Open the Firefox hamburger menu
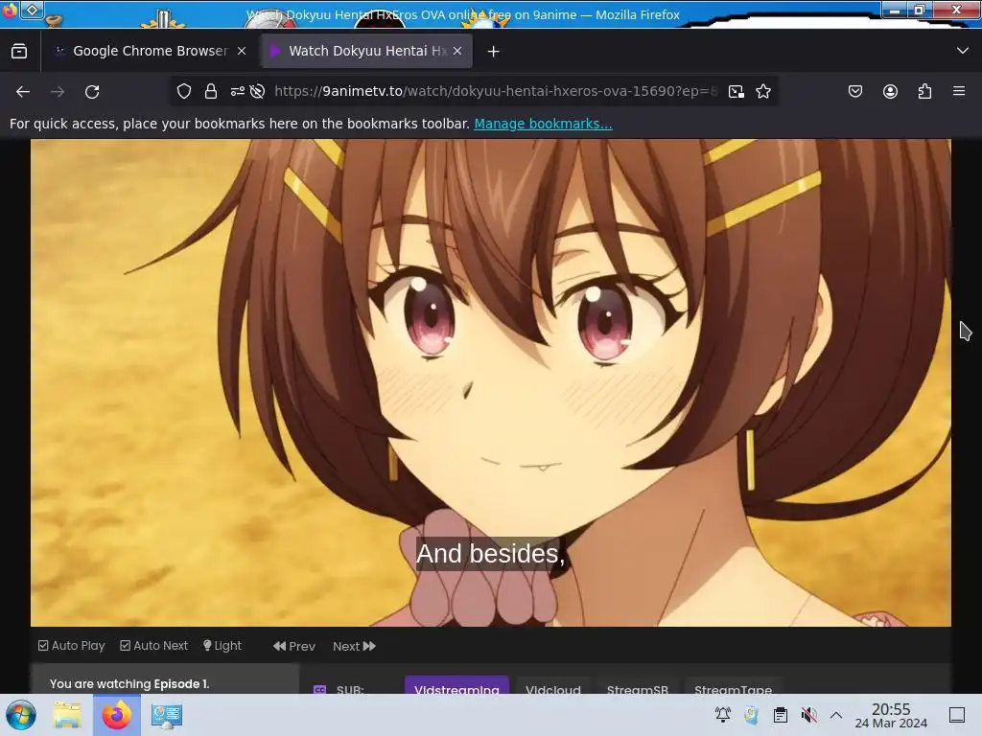Viewport: 982px width, 736px height. click(x=959, y=91)
